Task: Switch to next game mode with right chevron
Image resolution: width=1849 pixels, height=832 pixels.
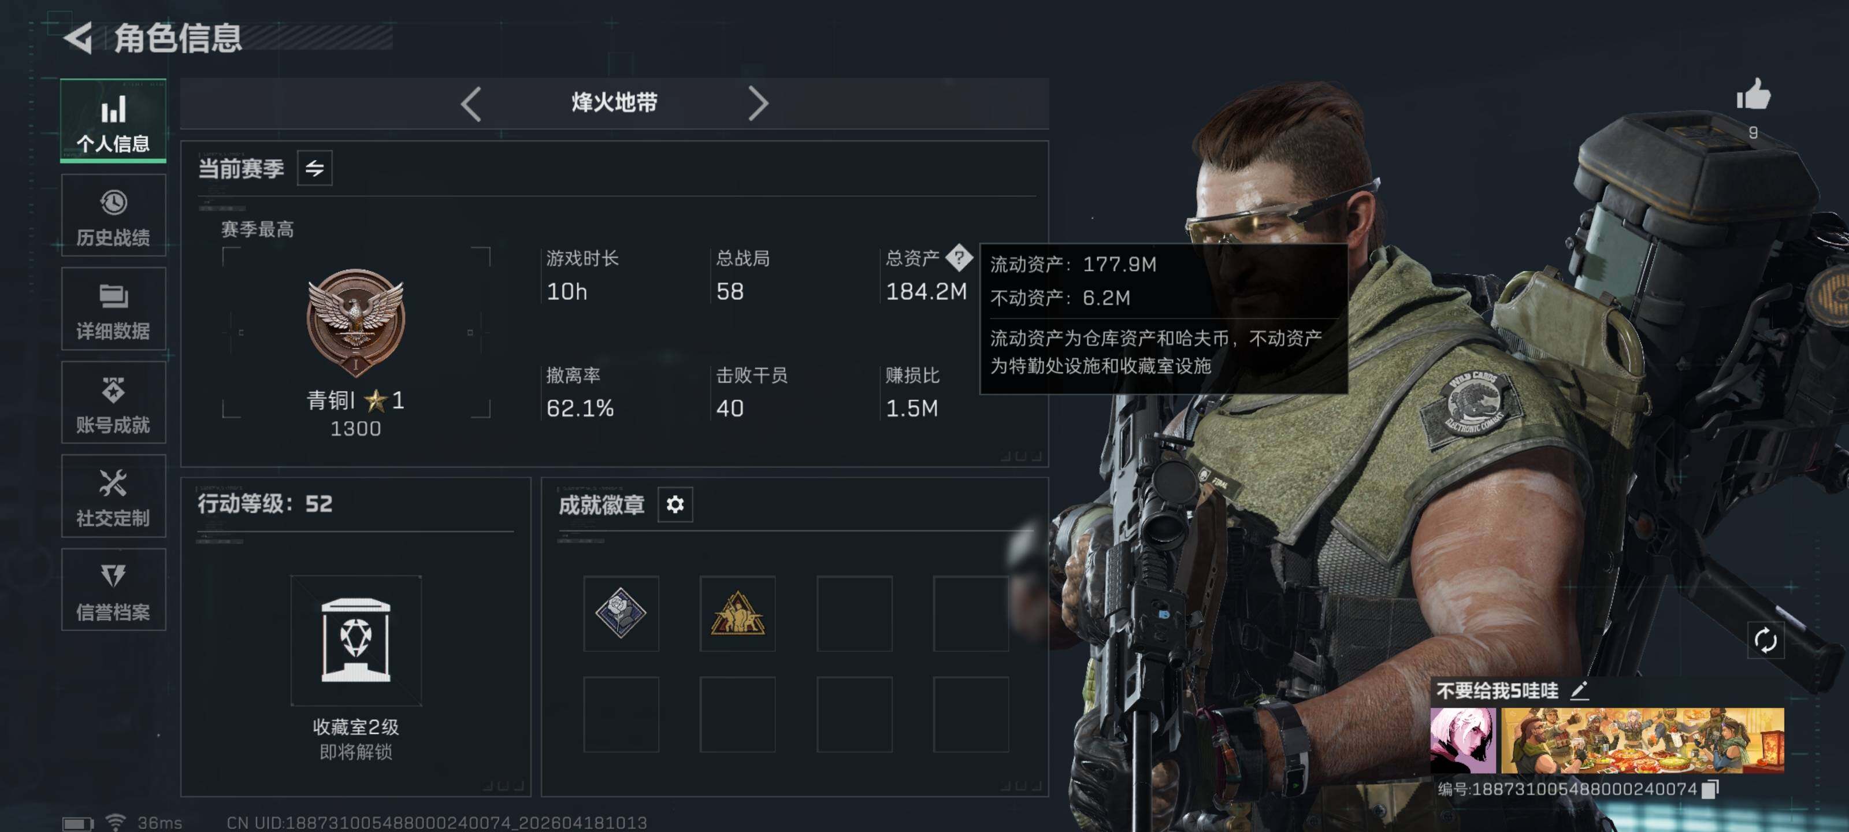Action: 758,103
